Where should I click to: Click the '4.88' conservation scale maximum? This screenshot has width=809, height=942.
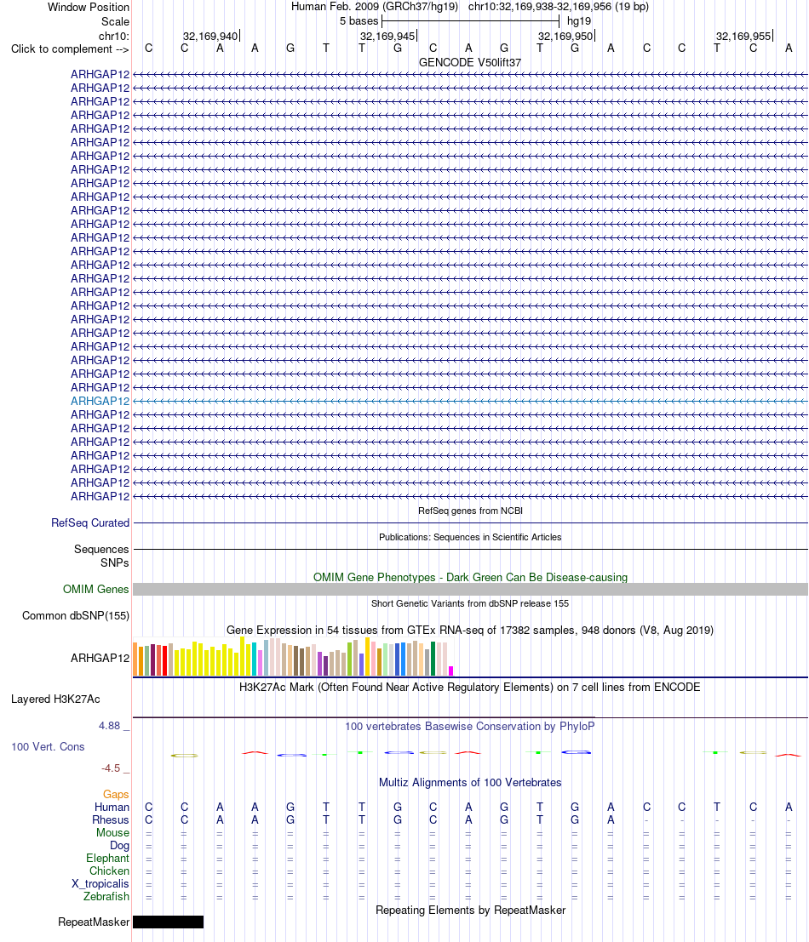tap(109, 726)
